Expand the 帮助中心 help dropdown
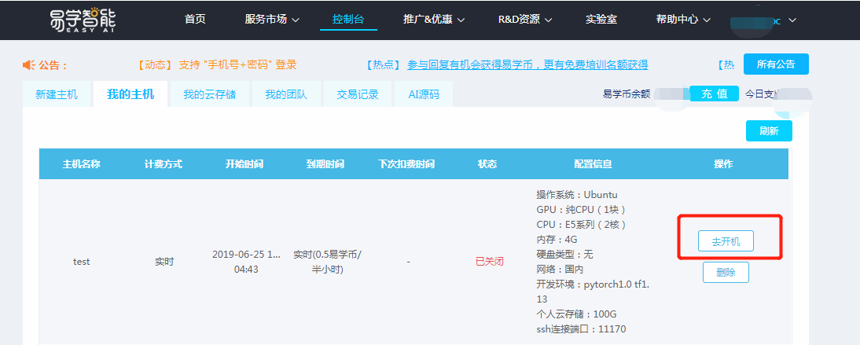The image size is (860, 345). [x=683, y=20]
